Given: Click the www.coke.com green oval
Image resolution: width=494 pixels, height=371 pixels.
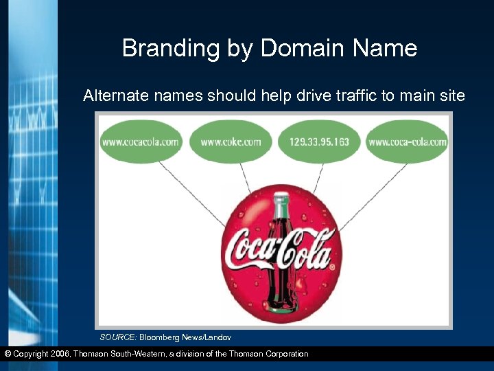Looking at the screenshot, I should [231, 142].
